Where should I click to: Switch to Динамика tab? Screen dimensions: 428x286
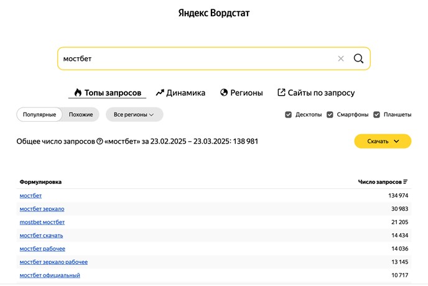tap(180, 93)
